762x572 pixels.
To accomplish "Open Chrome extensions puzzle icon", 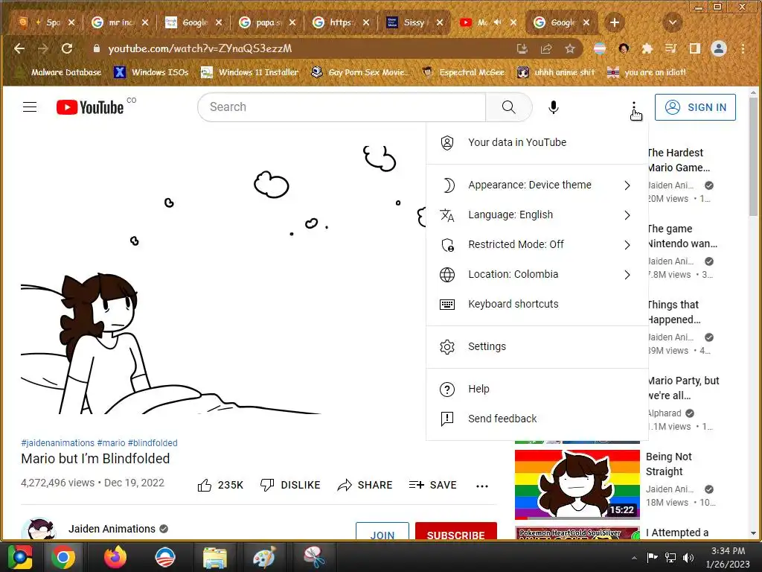I will click(x=647, y=48).
